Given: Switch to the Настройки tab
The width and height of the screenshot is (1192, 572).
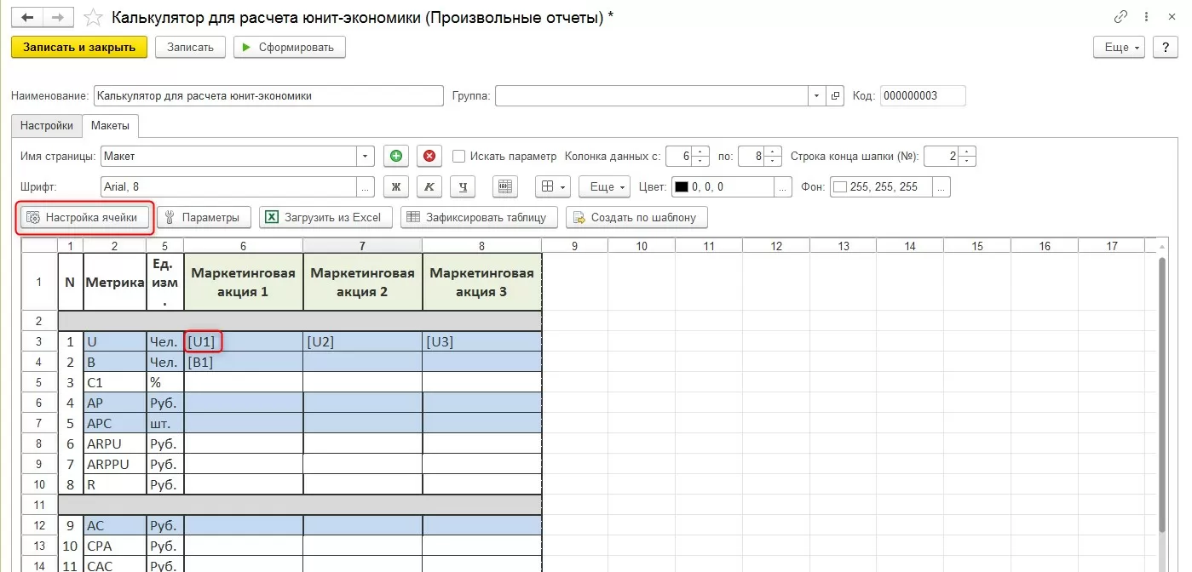Looking at the screenshot, I should (x=47, y=125).
